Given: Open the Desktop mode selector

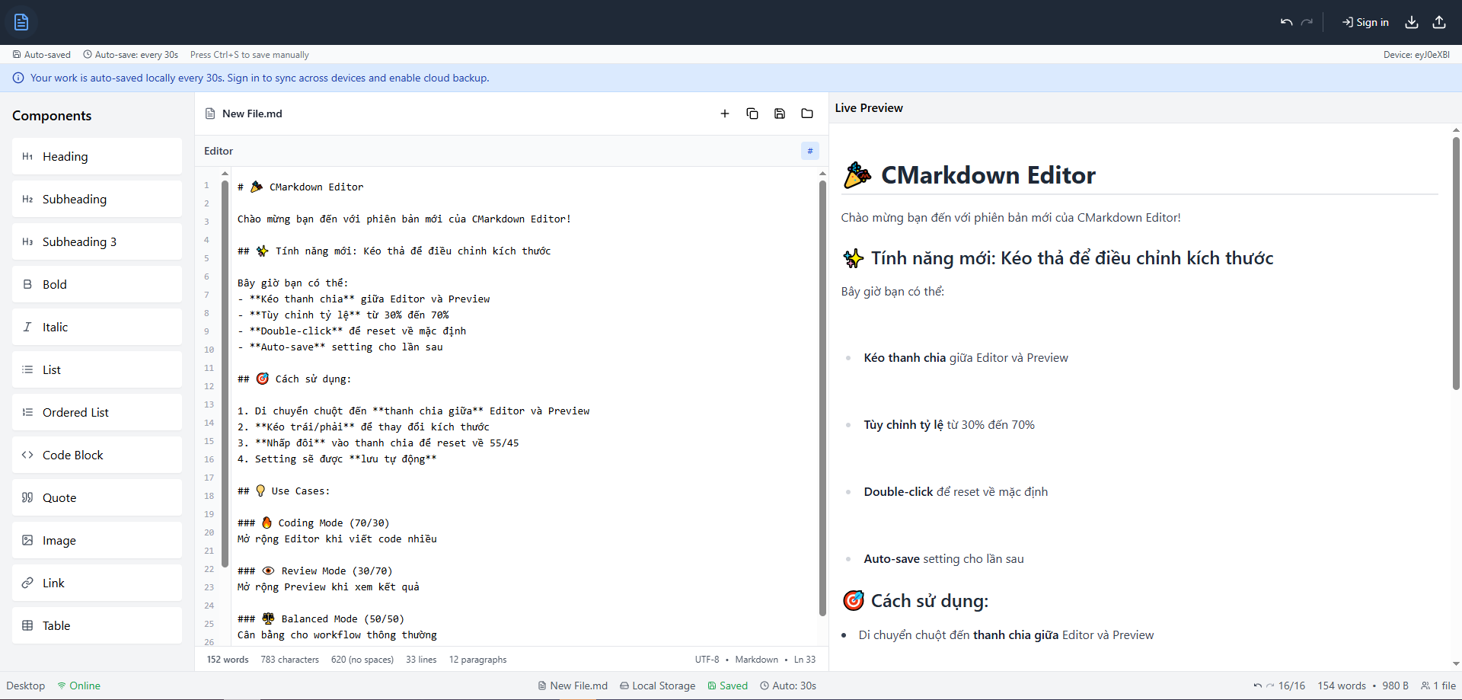Looking at the screenshot, I should tap(25, 686).
